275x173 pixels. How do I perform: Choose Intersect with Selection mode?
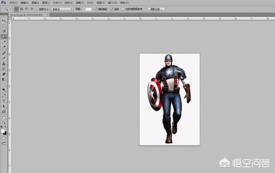[32, 9]
